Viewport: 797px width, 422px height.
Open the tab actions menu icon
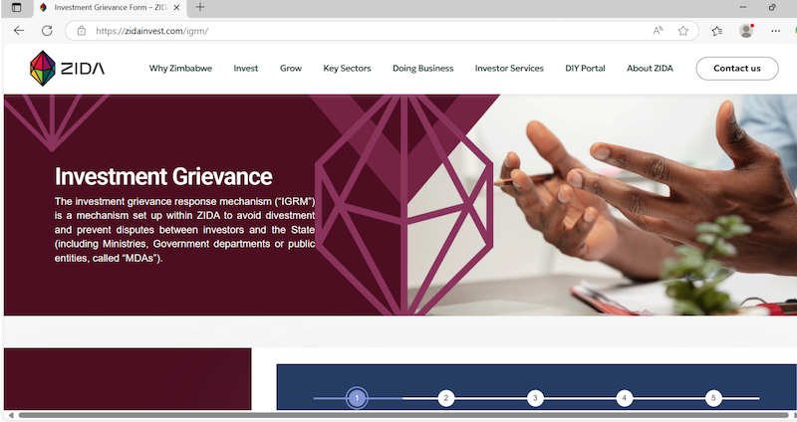click(x=16, y=8)
